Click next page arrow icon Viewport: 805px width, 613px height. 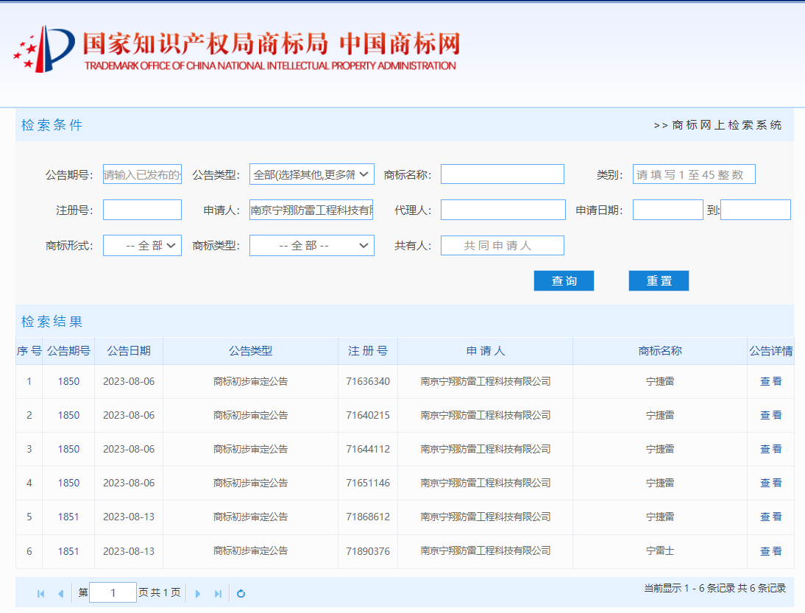197,594
